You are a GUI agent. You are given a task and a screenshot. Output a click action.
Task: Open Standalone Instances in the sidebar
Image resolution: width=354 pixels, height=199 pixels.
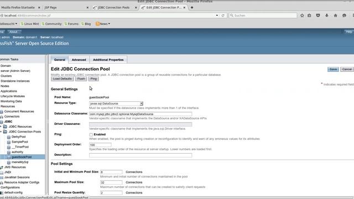point(15,81)
